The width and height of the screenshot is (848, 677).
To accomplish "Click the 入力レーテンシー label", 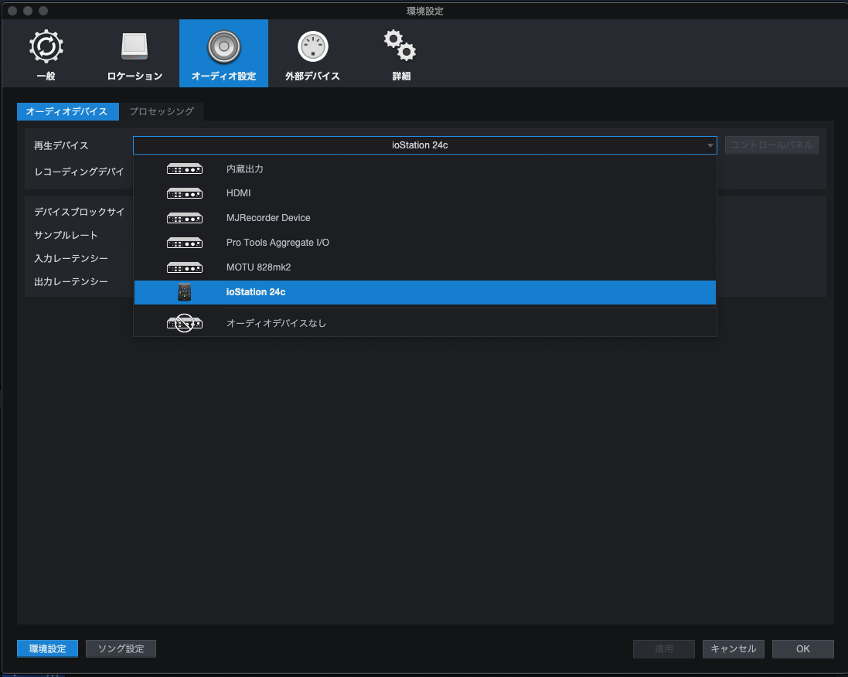I will 71,258.
